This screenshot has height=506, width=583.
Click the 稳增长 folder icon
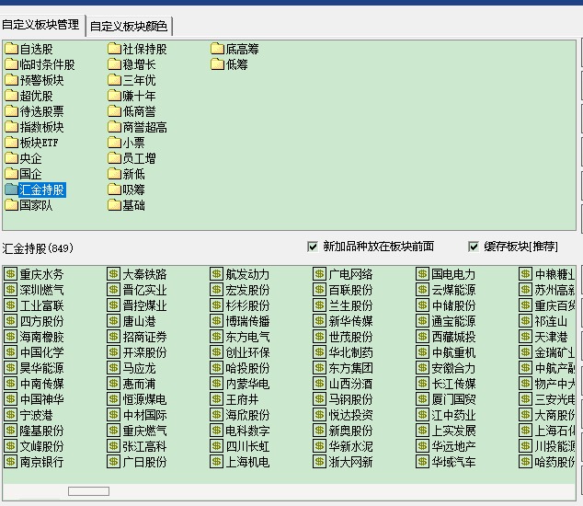click(115, 64)
